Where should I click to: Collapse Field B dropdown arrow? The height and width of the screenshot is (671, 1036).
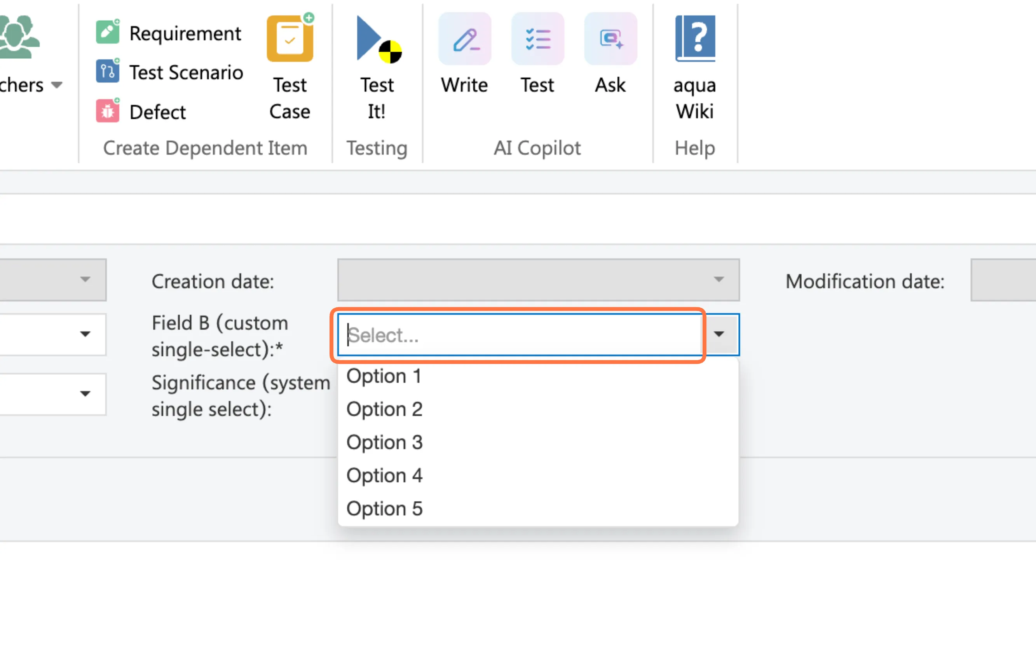(x=719, y=334)
